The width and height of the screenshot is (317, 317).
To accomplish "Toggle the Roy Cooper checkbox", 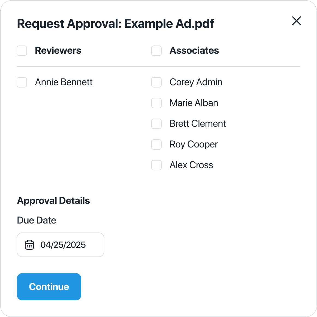I will coord(156,144).
